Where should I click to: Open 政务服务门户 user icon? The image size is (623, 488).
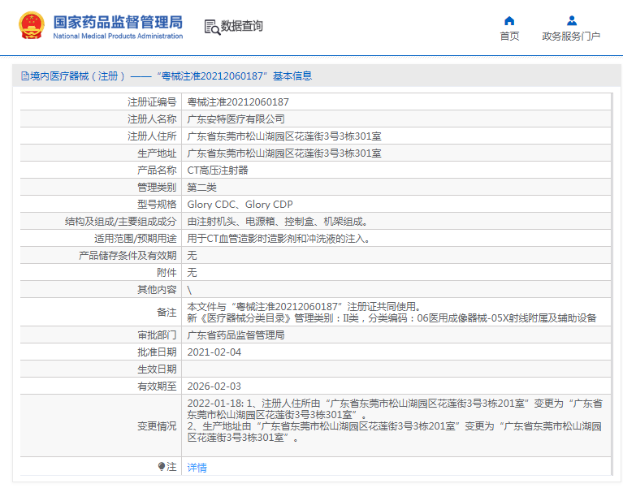point(571,20)
